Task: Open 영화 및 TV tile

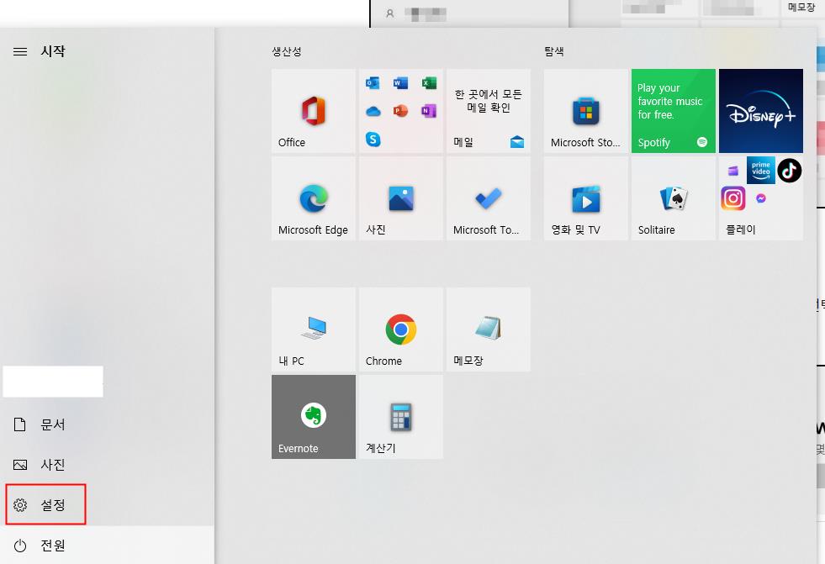Action: (586, 198)
